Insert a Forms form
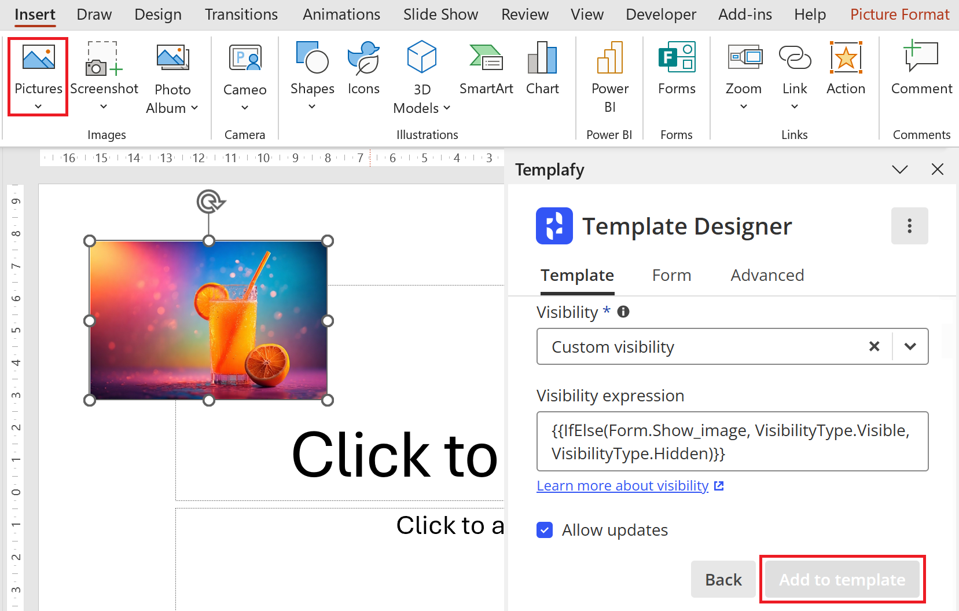The height and width of the screenshot is (611, 959). tap(676, 69)
